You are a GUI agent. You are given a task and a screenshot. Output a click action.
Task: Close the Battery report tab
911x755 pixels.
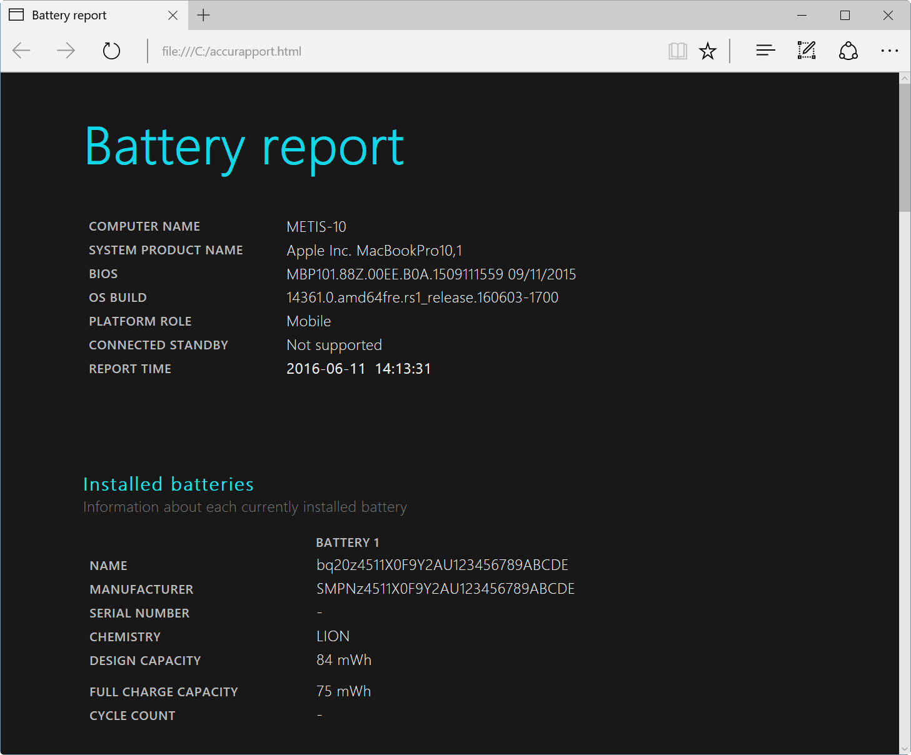[173, 15]
